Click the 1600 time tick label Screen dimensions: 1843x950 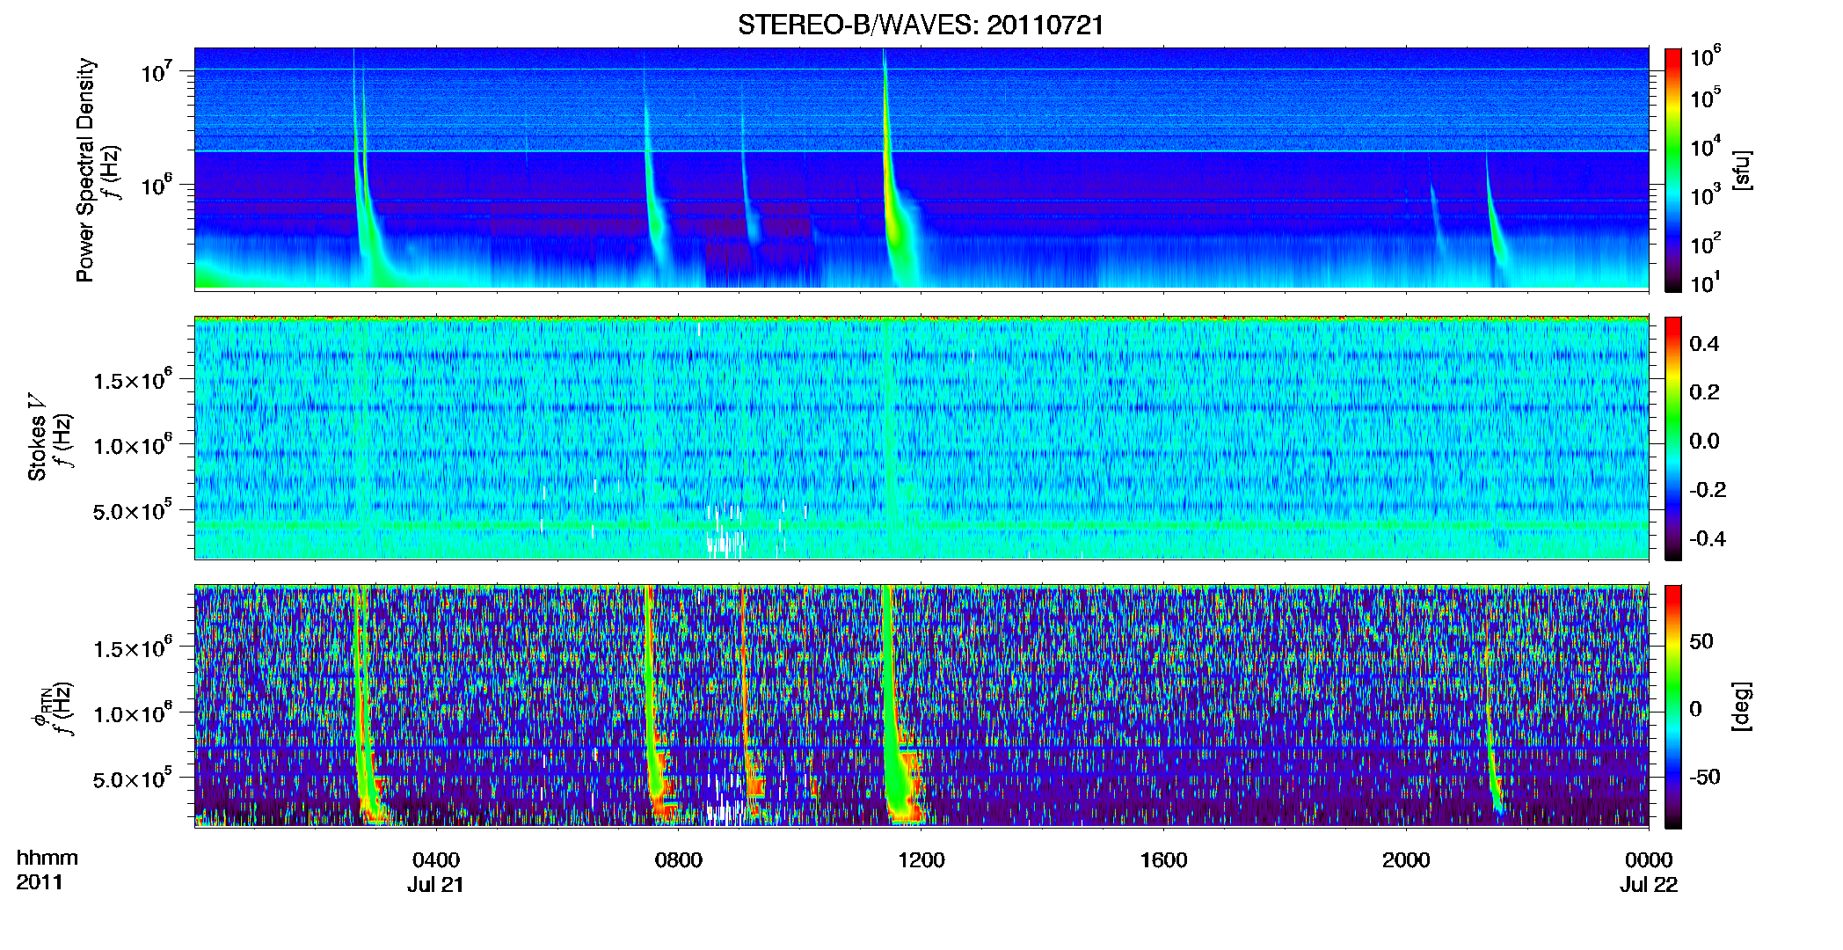click(x=1163, y=859)
